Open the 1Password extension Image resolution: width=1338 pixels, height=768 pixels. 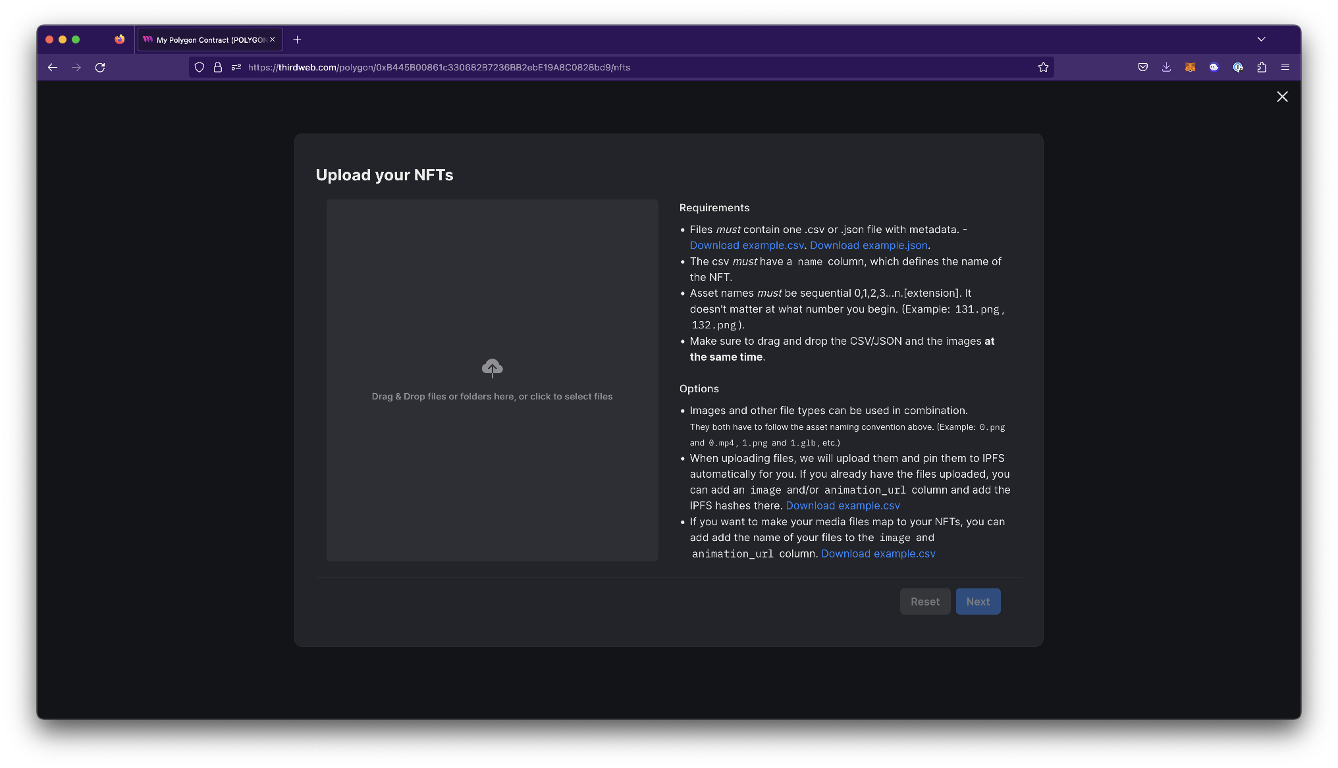pos(1238,67)
